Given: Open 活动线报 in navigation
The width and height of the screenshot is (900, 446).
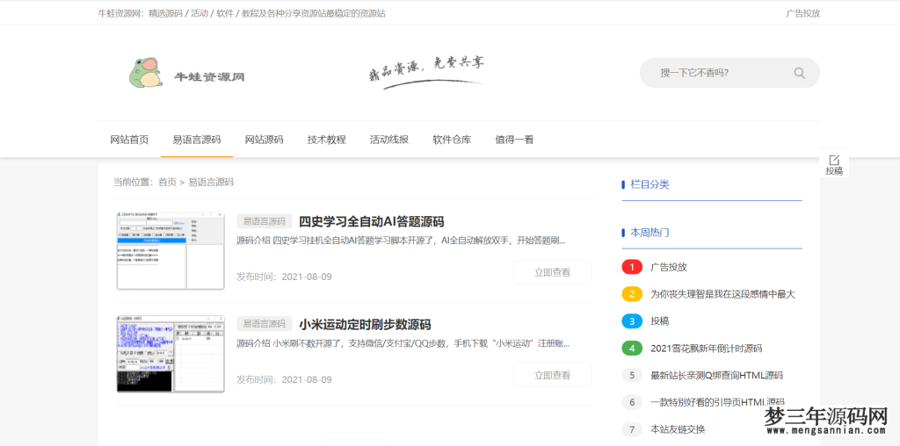Looking at the screenshot, I should [x=389, y=140].
